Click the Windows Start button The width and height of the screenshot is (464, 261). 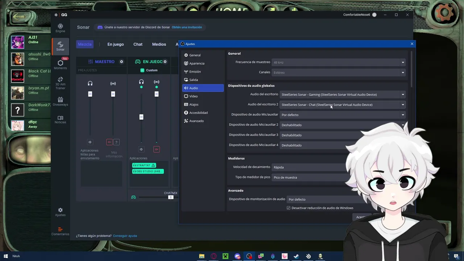(6, 256)
